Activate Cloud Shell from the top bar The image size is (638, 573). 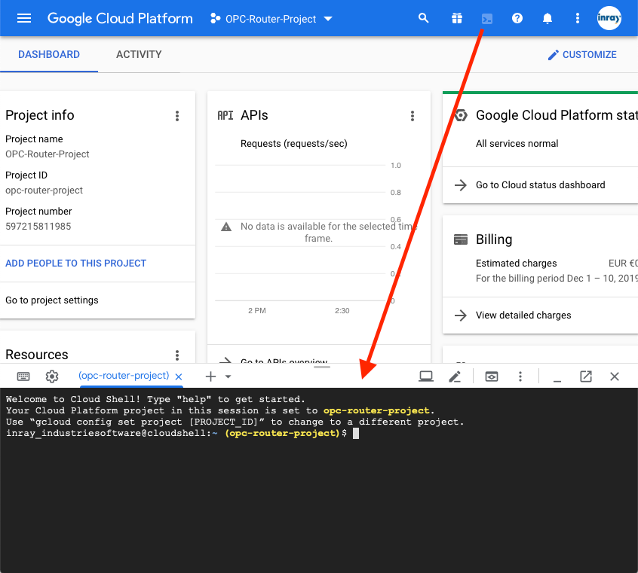486,18
